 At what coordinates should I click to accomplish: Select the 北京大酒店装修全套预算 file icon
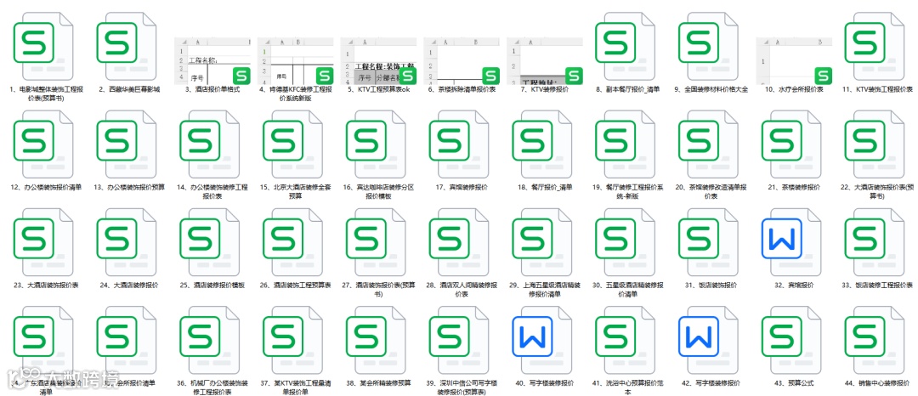(x=293, y=145)
